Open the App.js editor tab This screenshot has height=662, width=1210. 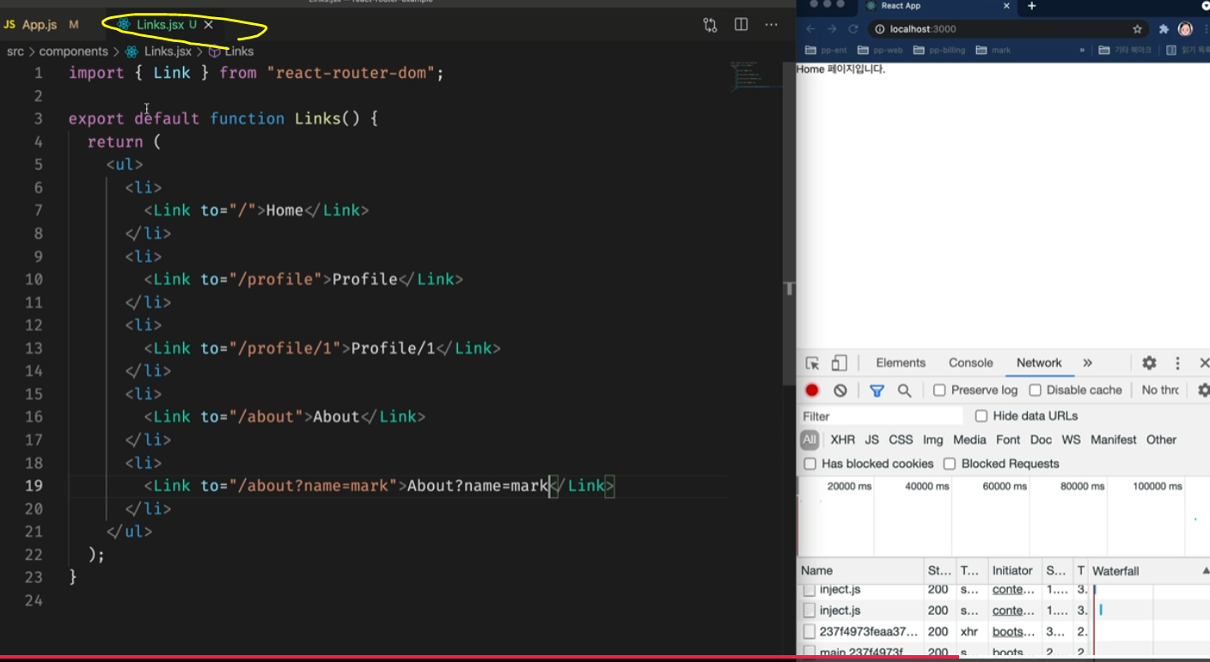(x=41, y=25)
